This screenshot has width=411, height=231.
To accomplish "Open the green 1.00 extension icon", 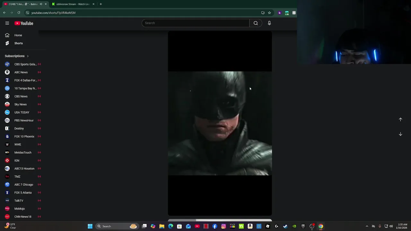I will tap(287, 13).
